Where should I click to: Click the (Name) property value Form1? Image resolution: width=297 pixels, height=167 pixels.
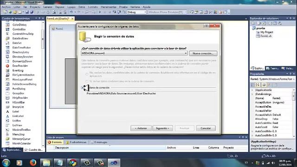click(277, 98)
